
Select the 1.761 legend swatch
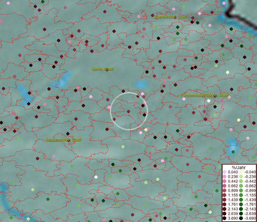[x=224, y=204]
